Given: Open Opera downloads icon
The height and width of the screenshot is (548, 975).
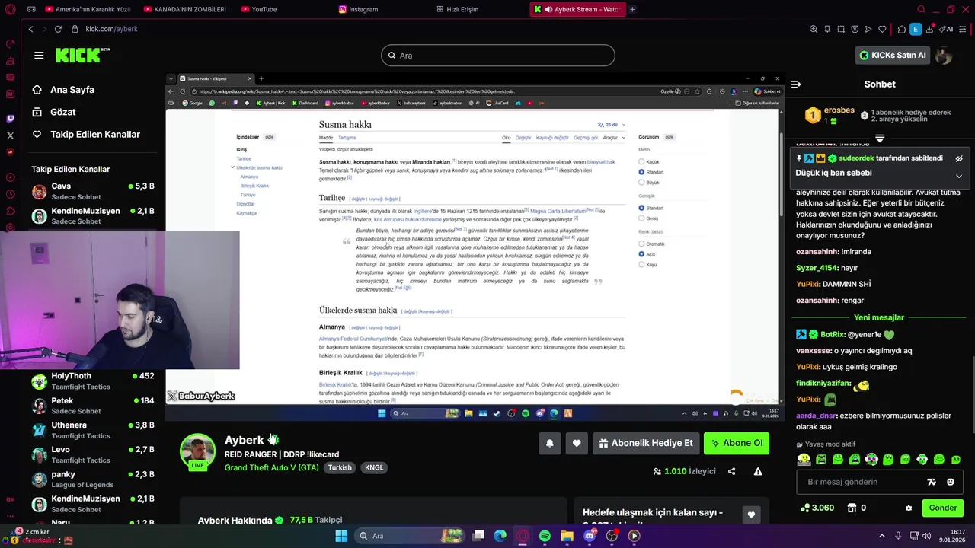Looking at the screenshot, I should [x=932, y=29].
